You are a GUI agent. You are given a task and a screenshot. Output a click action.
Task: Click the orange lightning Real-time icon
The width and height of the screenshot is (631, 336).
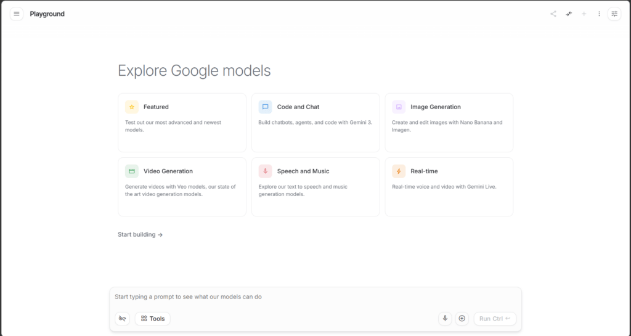(x=399, y=171)
